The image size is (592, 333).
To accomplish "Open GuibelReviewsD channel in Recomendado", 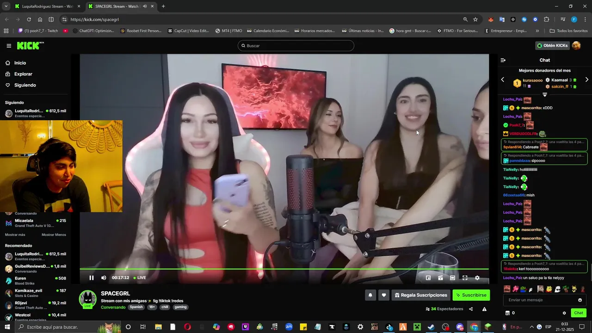I will [x=36, y=269].
